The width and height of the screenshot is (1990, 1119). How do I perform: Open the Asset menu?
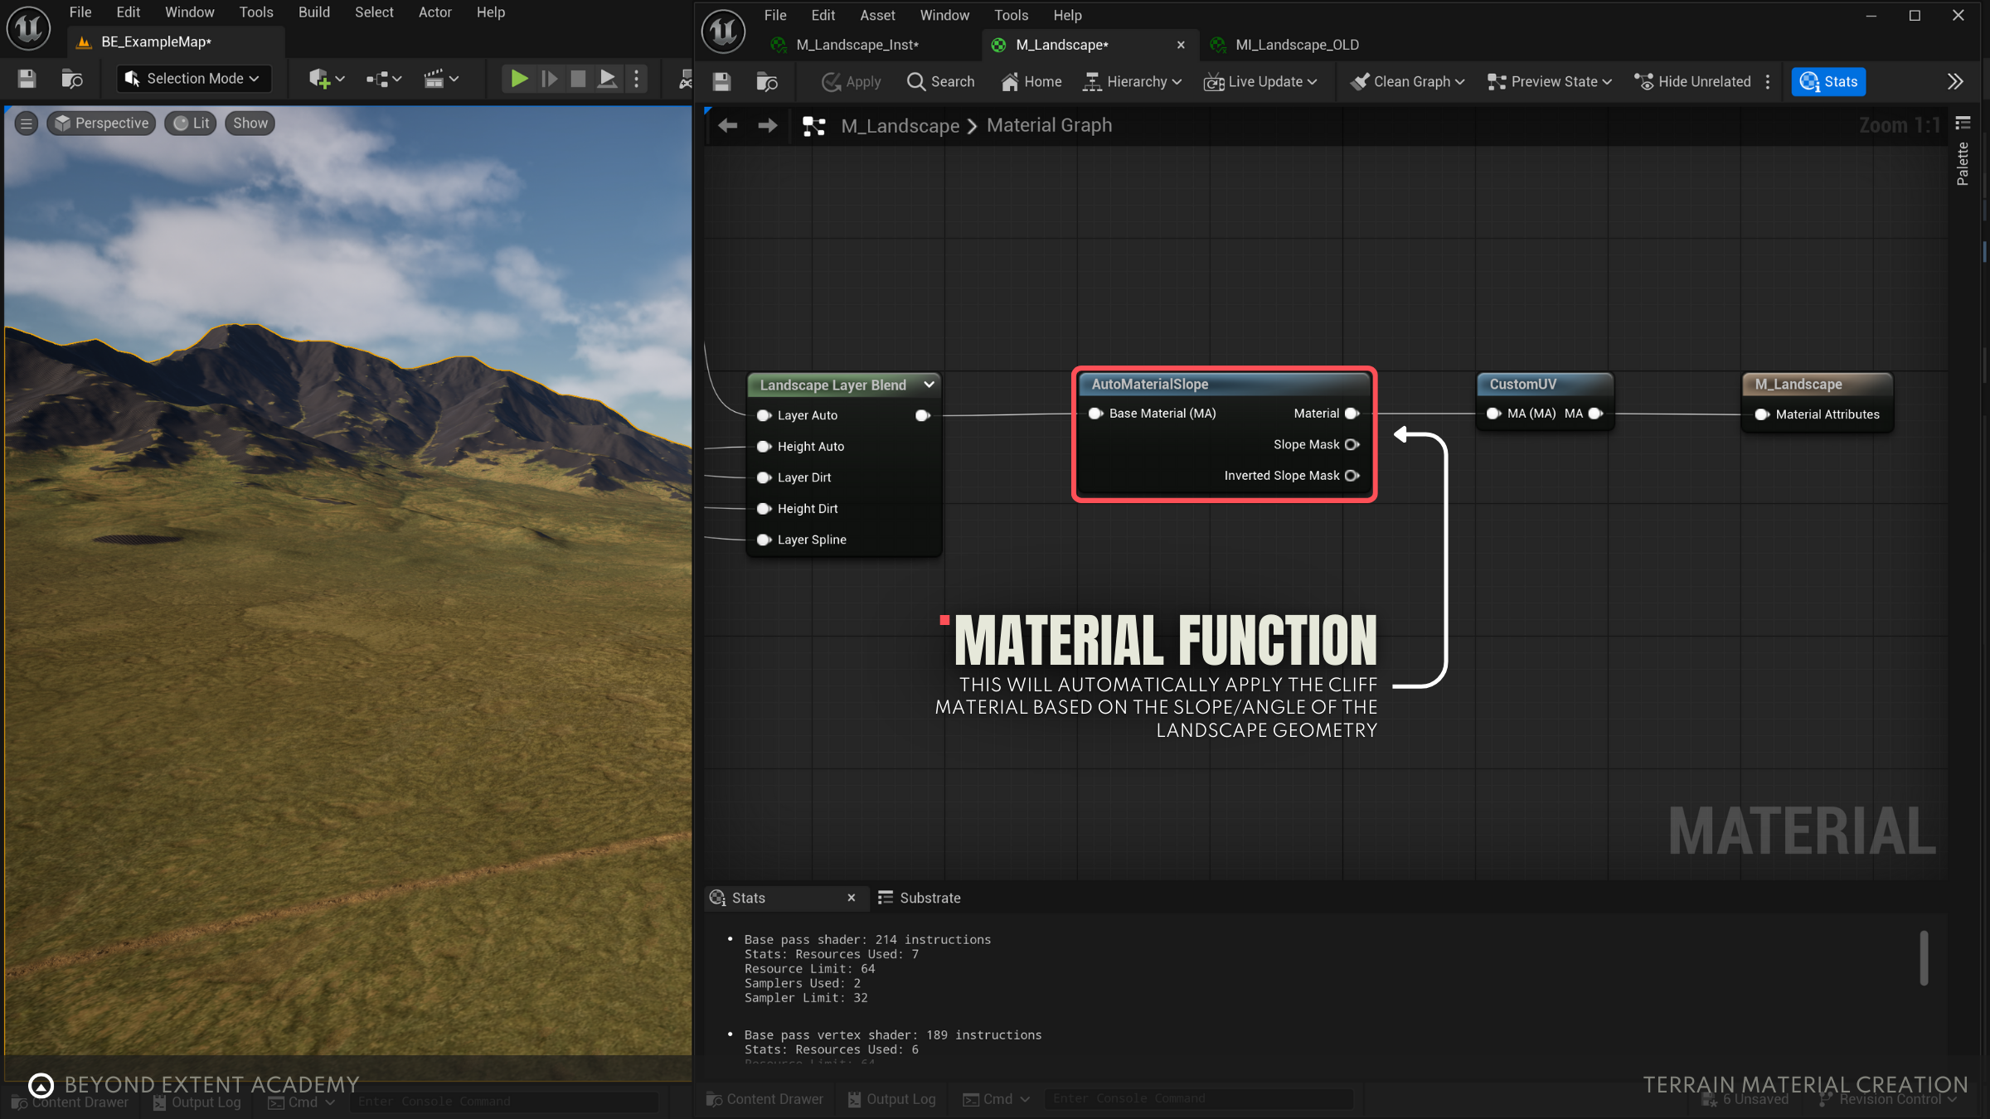click(876, 15)
